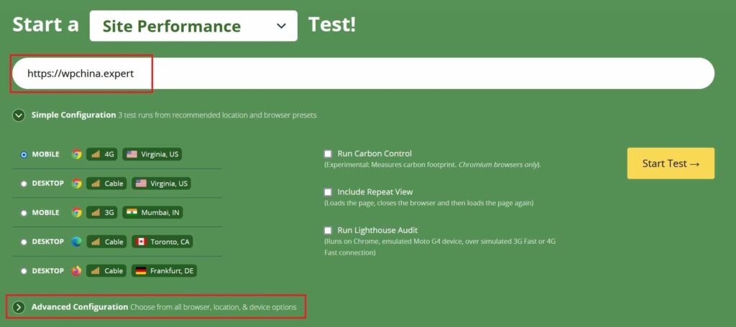The height and width of the screenshot is (327, 736).
Task: Click the Chrome icon in Mobile 4G row
Action: [x=76, y=154]
